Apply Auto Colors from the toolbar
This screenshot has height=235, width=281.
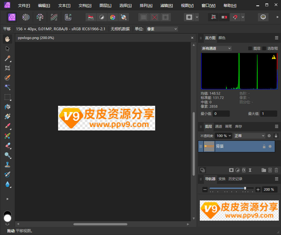(x=113, y=17)
